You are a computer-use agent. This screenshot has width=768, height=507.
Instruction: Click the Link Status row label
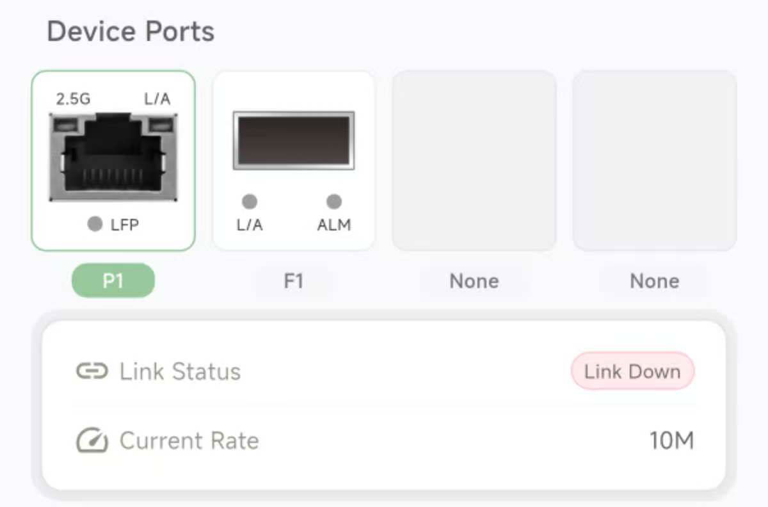coord(180,371)
